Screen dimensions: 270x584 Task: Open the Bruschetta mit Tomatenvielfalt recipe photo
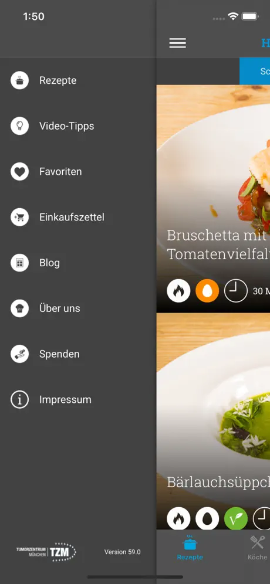(213, 199)
